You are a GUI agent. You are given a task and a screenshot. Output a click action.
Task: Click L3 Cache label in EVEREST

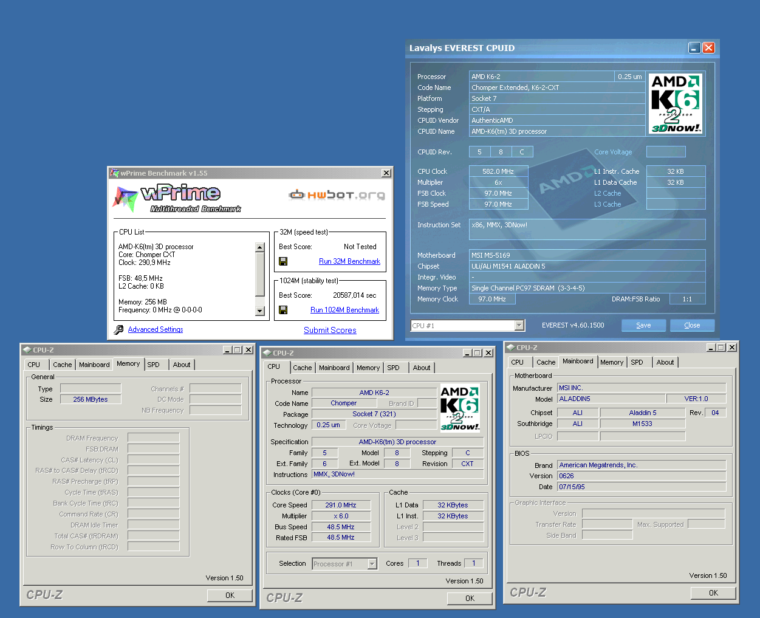(608, 204)
